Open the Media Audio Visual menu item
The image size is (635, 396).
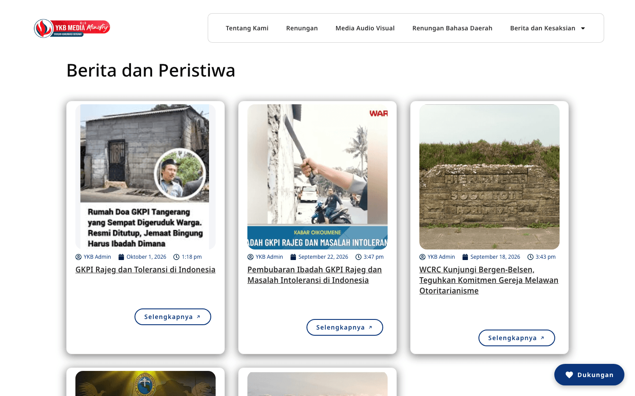tap(365, 28)
